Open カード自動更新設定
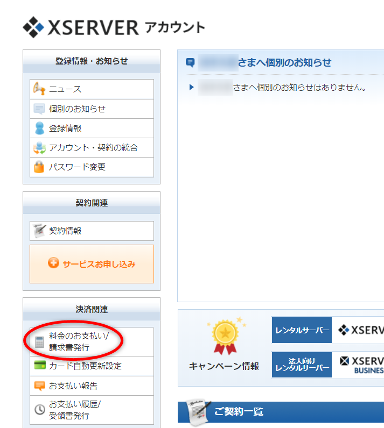Screen dimensions: 384x428 [x=92, y=366]
